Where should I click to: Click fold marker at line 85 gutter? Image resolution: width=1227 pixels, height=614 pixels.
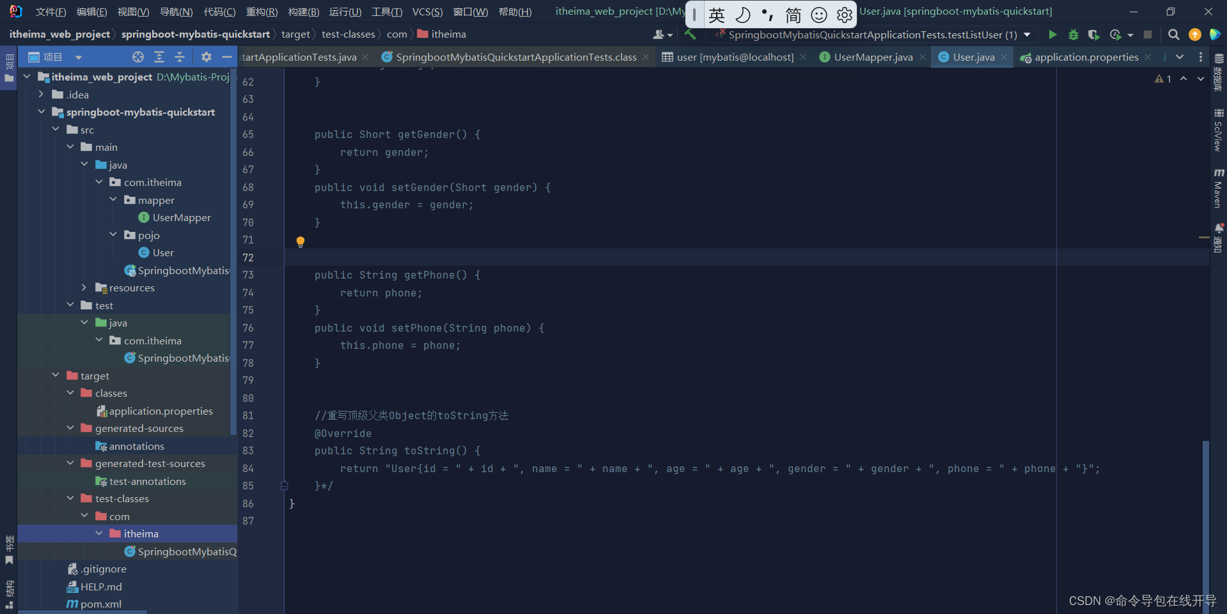(x=285, y=486)
